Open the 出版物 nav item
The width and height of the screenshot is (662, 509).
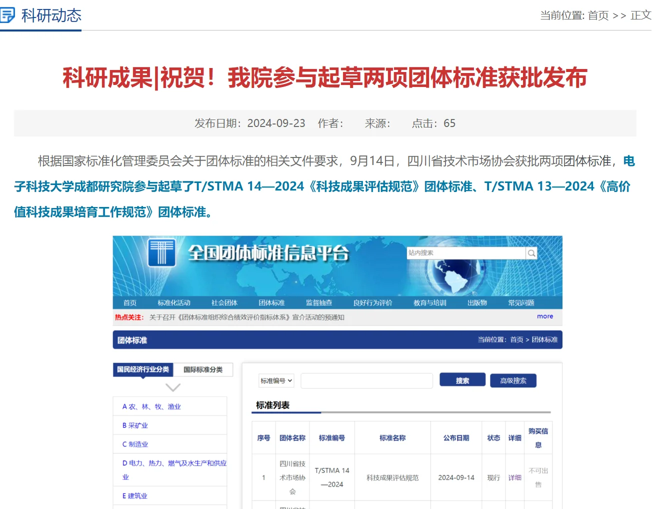(x=477, y=303)
